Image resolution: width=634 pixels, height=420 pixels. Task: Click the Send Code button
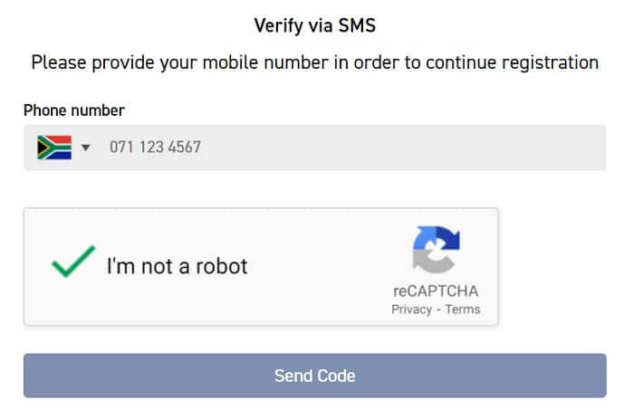coord(314,376)
